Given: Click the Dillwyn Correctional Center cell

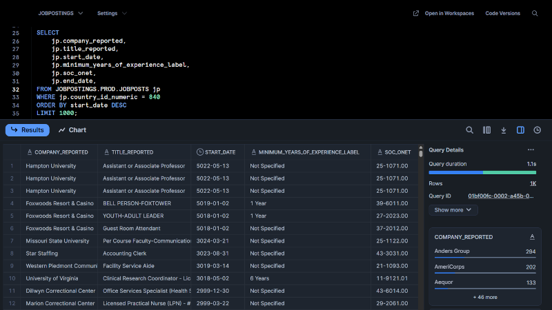Looking at the screenshot, I should tap(60, 291).
